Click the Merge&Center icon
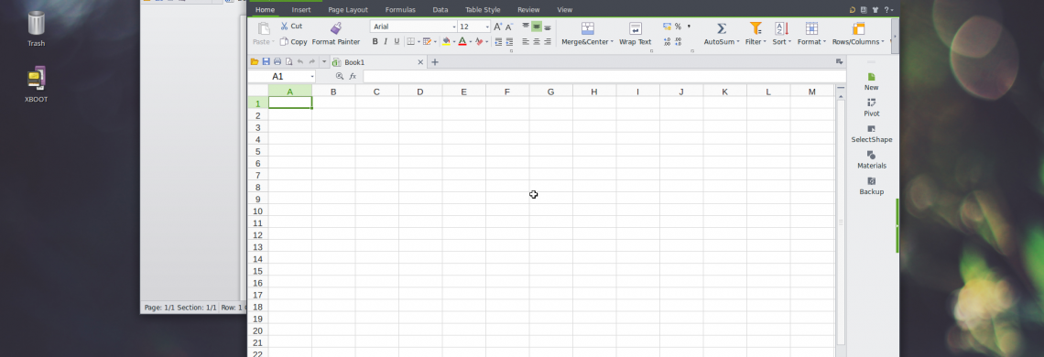Viewport: 1044px width, 357px height. (x=587, y=28)
